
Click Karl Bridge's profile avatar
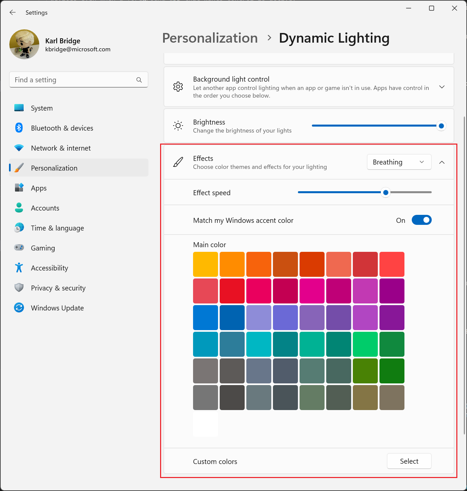coord(24,44)
